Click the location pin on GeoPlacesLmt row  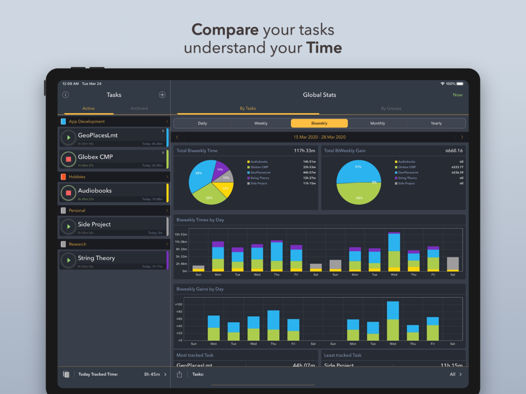(163, 131)
